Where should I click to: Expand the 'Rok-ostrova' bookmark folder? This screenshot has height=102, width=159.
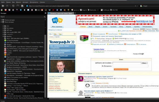pos(3,28)
